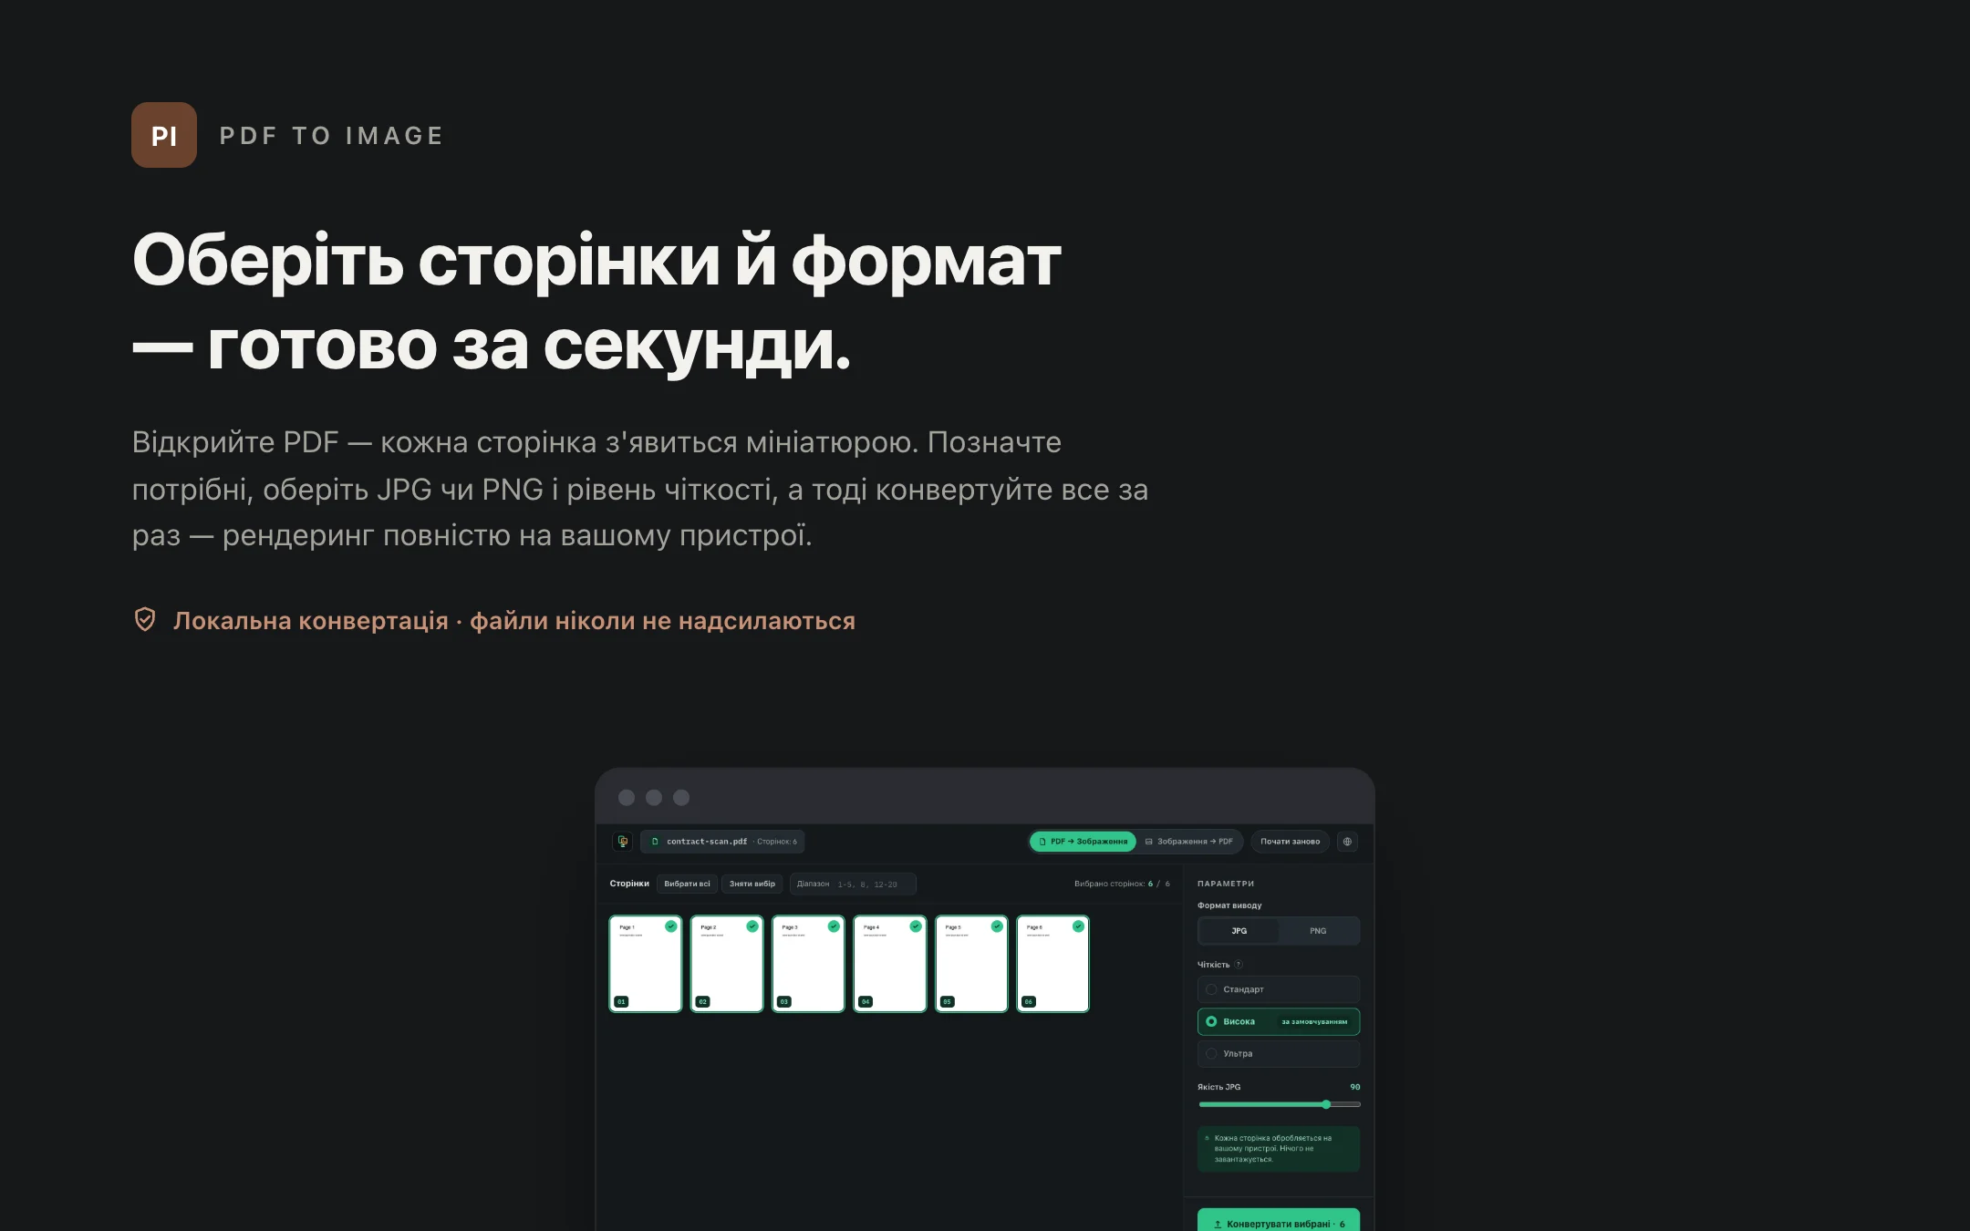This screenshot has height=1231, width=1970.
Task: Click Конвертувати вибрані button
Action: (x=1279, y=1220)
